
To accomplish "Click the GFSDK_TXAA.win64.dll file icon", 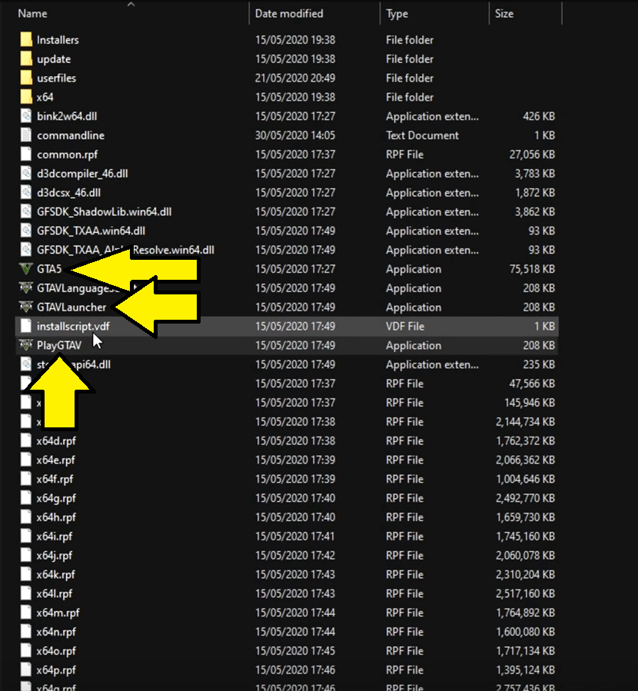I will point(26,231).
